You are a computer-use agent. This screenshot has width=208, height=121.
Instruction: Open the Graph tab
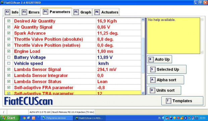tap(82, 12)
